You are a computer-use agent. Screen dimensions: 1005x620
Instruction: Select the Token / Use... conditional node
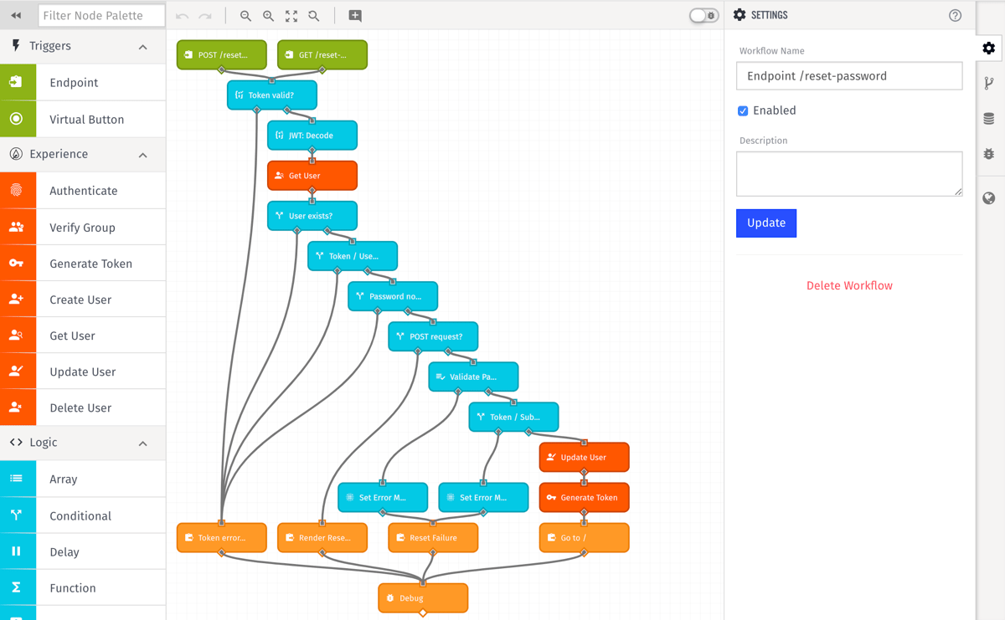353,256
